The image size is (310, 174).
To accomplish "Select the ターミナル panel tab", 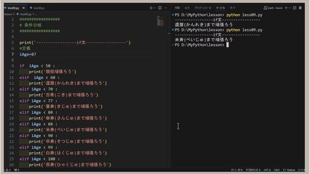I will [220, 8].
